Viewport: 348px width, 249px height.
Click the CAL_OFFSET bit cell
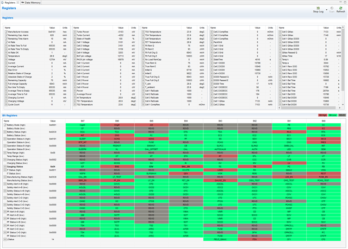point(151,149)
